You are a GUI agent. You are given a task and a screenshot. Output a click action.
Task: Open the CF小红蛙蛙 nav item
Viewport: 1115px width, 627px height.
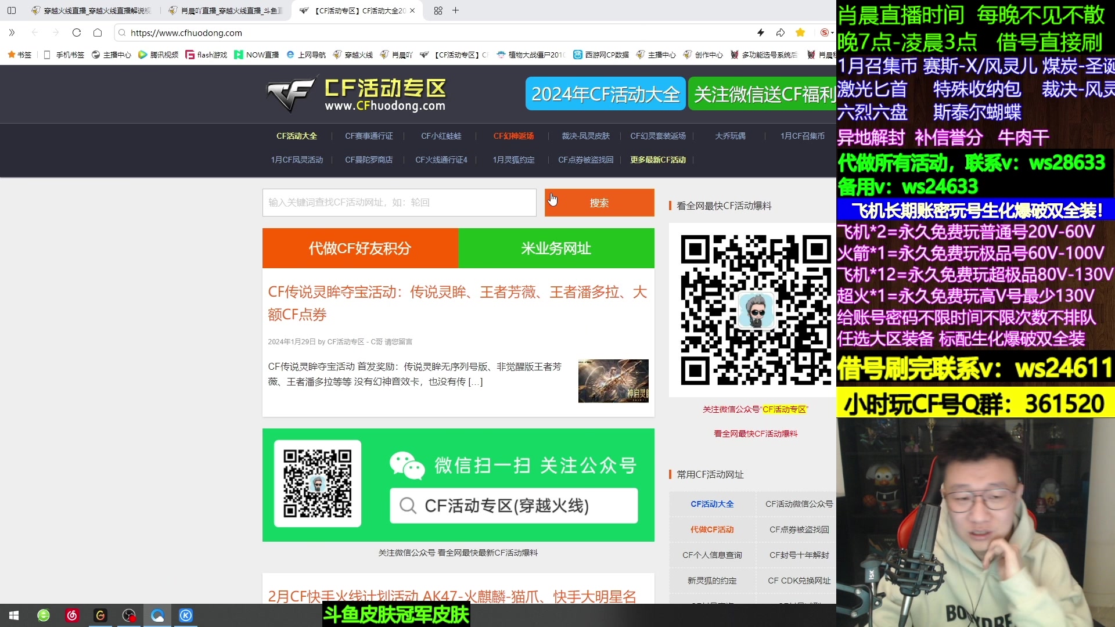(441, 136)
